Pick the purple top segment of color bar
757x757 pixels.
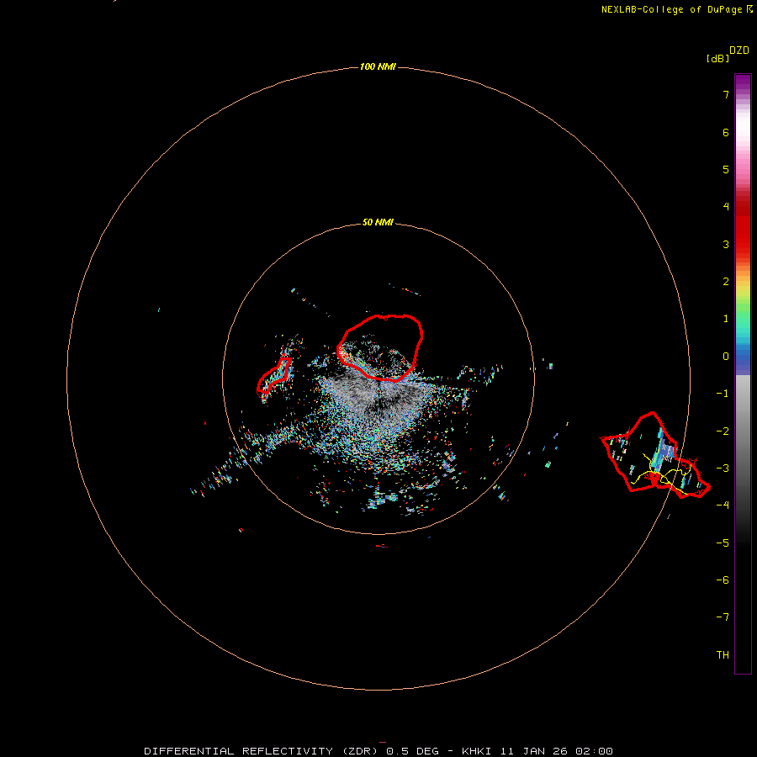tap(743, 82)
